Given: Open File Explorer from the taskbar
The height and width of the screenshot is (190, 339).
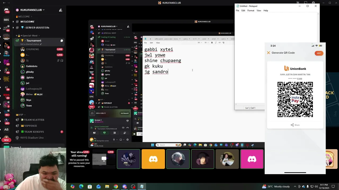Looking at the screenshot, I should click(x=107, y=187).
